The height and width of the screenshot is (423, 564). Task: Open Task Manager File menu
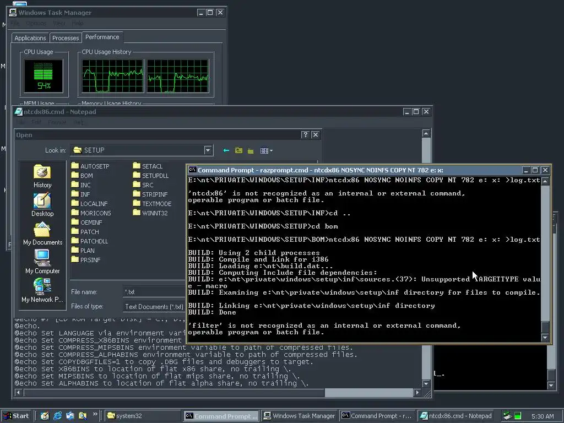pyautogui.click(x=15, y=23)
